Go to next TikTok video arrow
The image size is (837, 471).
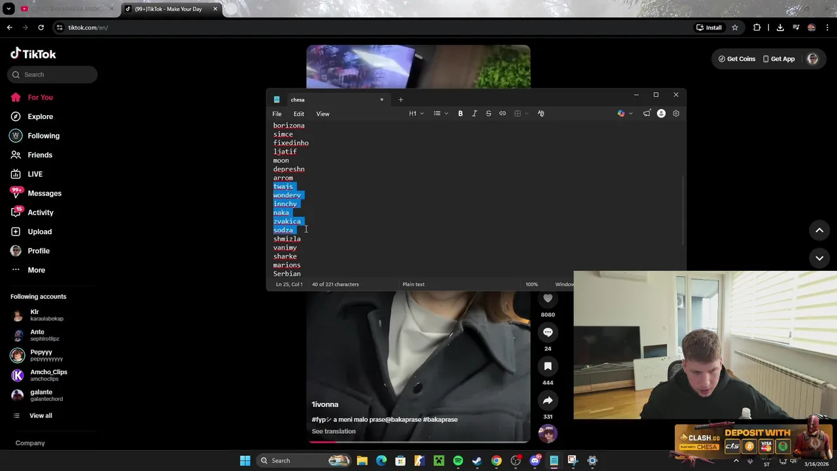pyautogui.click(x=819, y=258)
